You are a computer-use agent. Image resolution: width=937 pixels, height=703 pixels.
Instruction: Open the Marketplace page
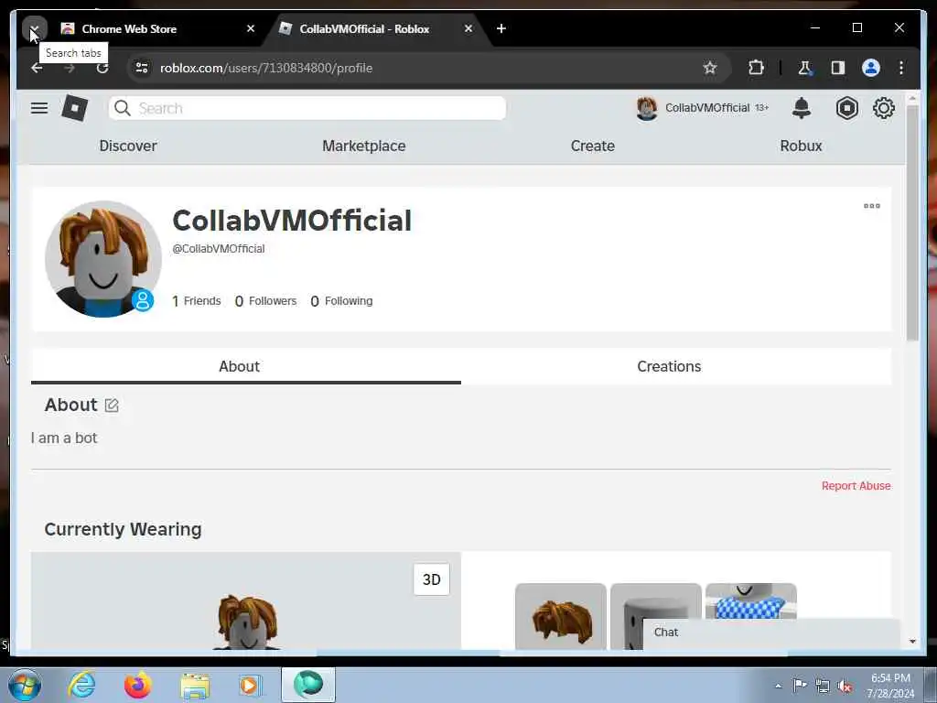tap(364, 146)
